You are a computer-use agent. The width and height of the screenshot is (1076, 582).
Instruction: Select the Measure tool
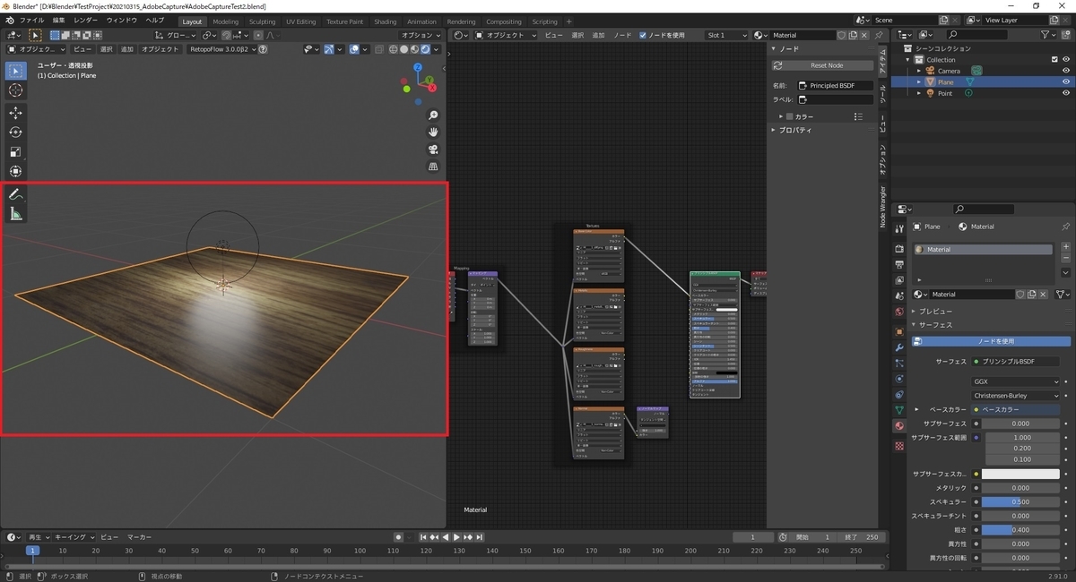click(x=16, y=214)
